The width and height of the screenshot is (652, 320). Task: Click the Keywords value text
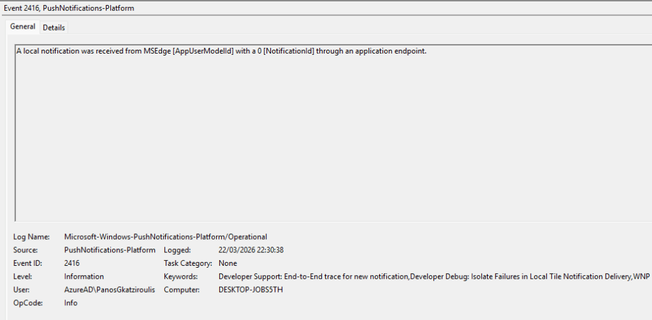433,277
